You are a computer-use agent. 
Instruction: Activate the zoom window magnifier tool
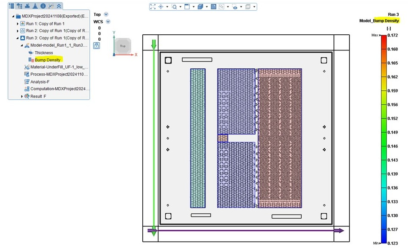point(174,7)
